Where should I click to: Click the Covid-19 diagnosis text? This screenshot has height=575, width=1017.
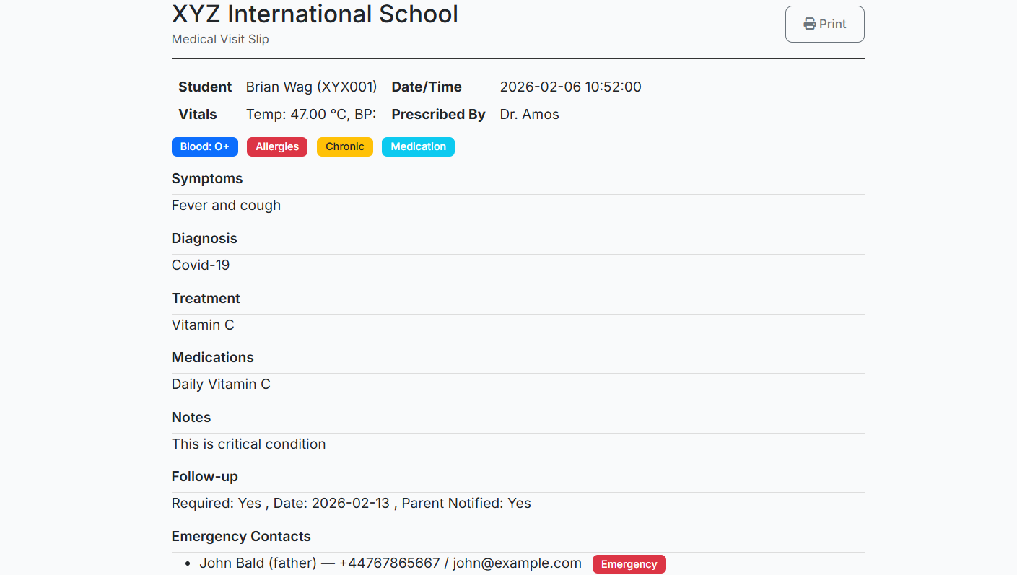pyautogui.click(x=201, y=265)
